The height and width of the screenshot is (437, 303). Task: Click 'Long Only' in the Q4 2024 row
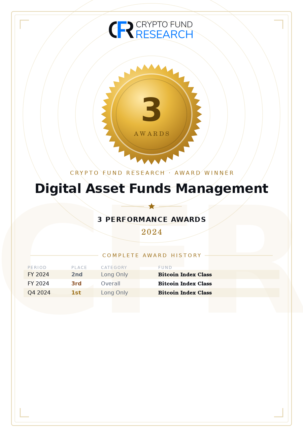click(114, 293)
